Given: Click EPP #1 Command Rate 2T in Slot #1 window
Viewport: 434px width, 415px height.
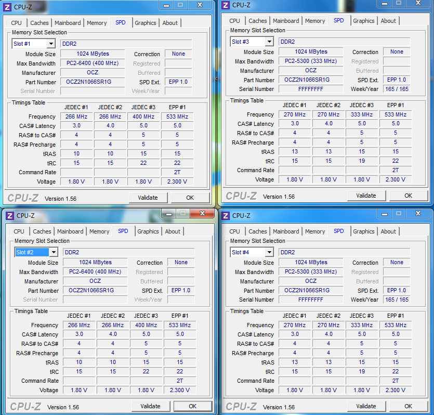Looking at the screenshot, I should point(177,172).
